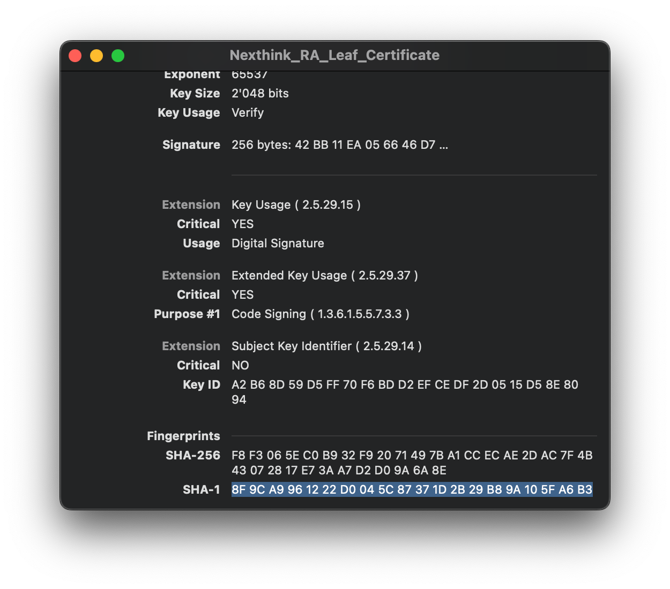Click the Critical NO value
The image size is (670, 589).
click(x=240, y=365)
